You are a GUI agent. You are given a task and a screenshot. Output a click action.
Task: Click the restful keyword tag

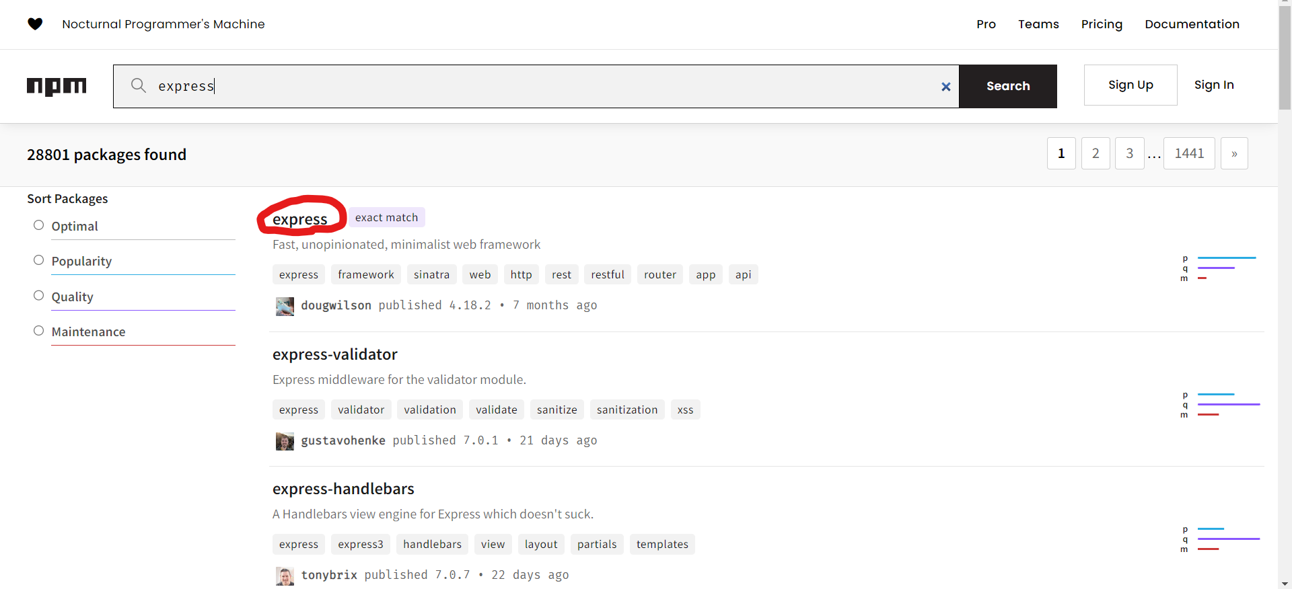(x=608, y=274)
